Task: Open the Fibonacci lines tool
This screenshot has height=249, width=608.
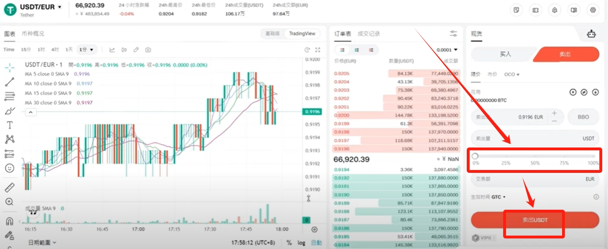Action: pos(9,96)
